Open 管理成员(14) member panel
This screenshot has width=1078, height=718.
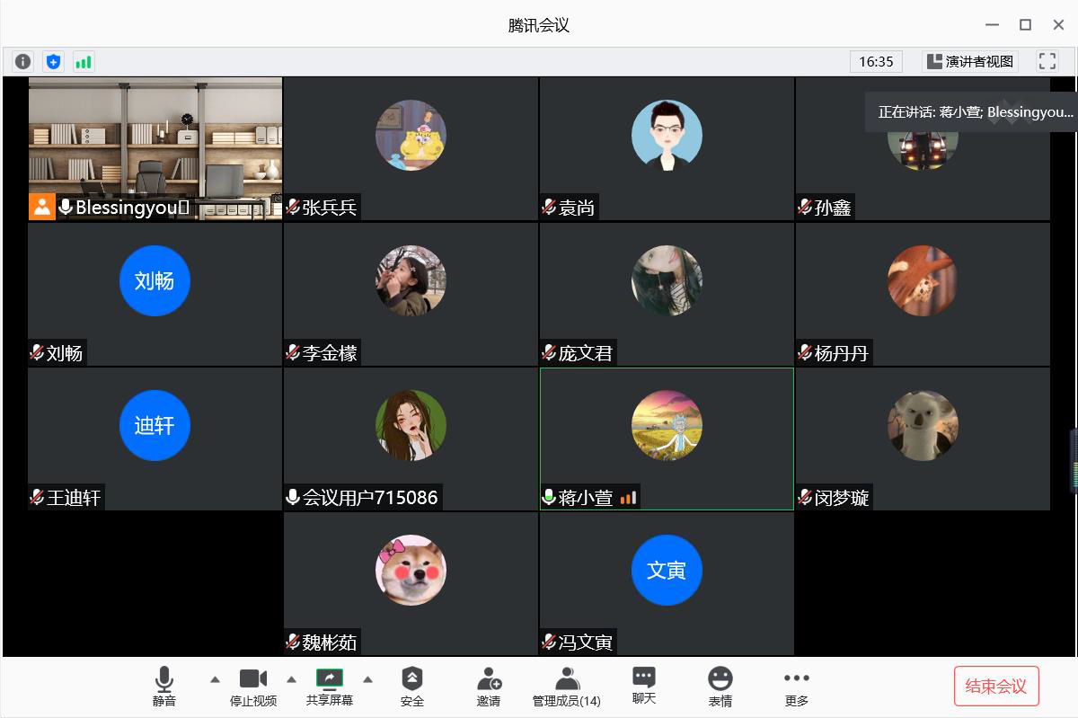point(566,687)
